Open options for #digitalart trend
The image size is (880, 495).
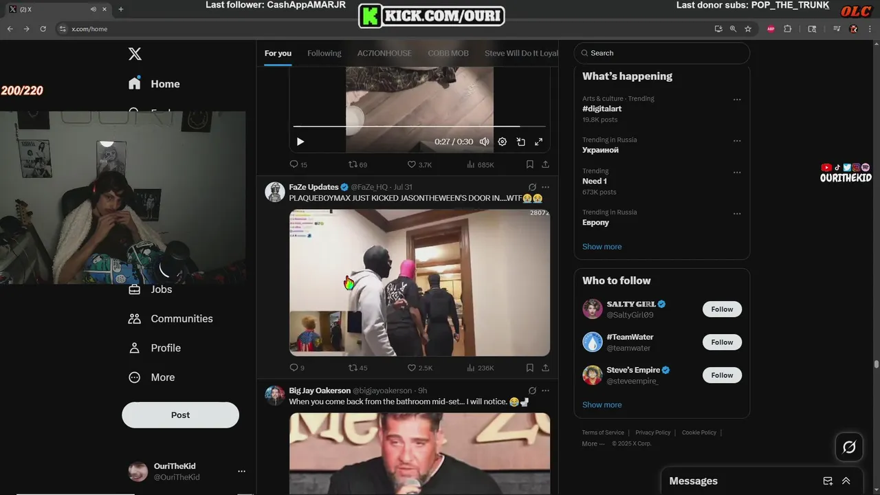coord(737,100)
